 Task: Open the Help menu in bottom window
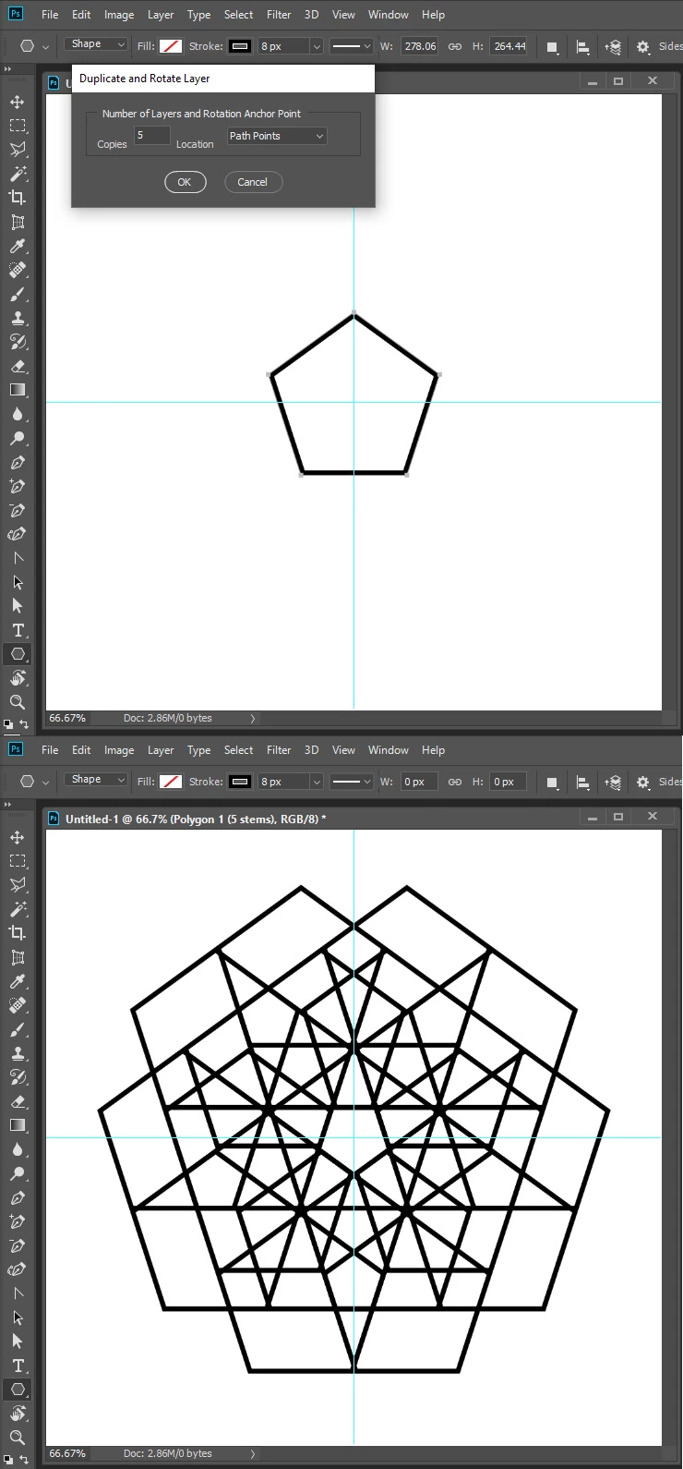point(434,750)
